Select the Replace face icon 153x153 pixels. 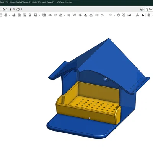click(x=91, y=15)
